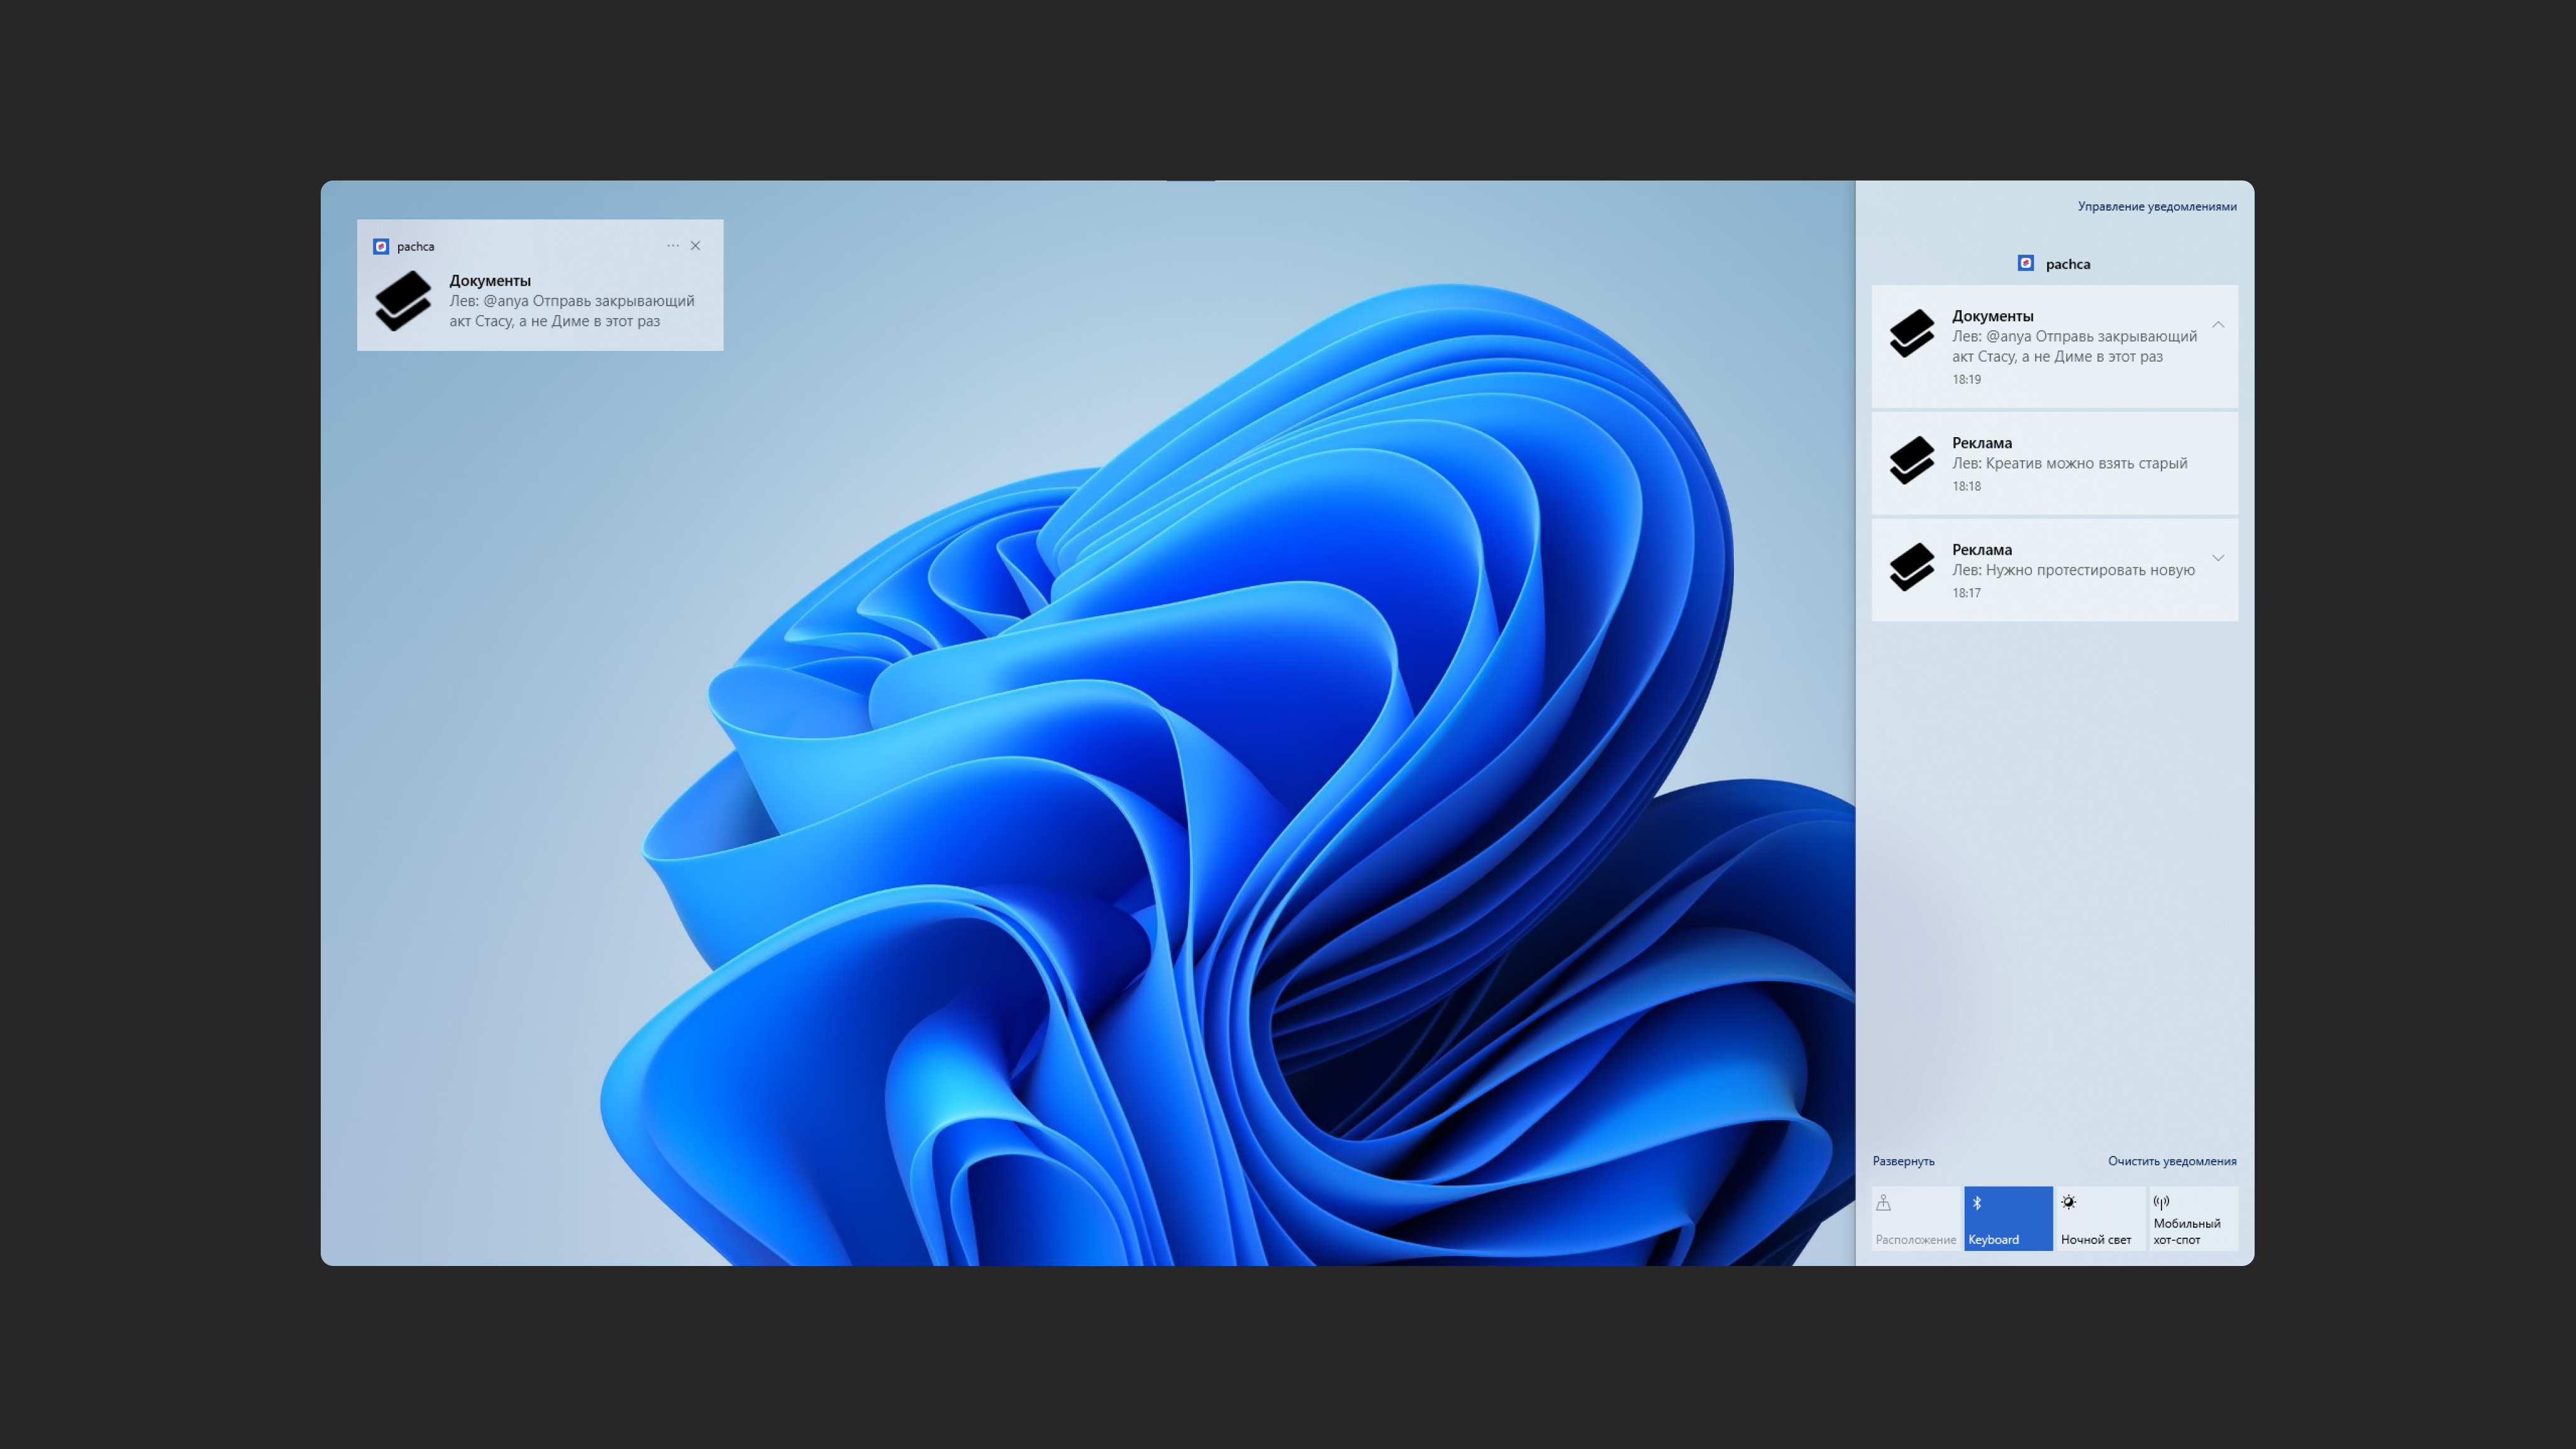Viewport: 2576px width, 1449px height.
Task: Open Управление уведомлениями link
Action: pyautogui.click(x=2157, y=206)
